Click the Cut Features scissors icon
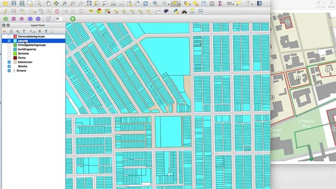 65,11
